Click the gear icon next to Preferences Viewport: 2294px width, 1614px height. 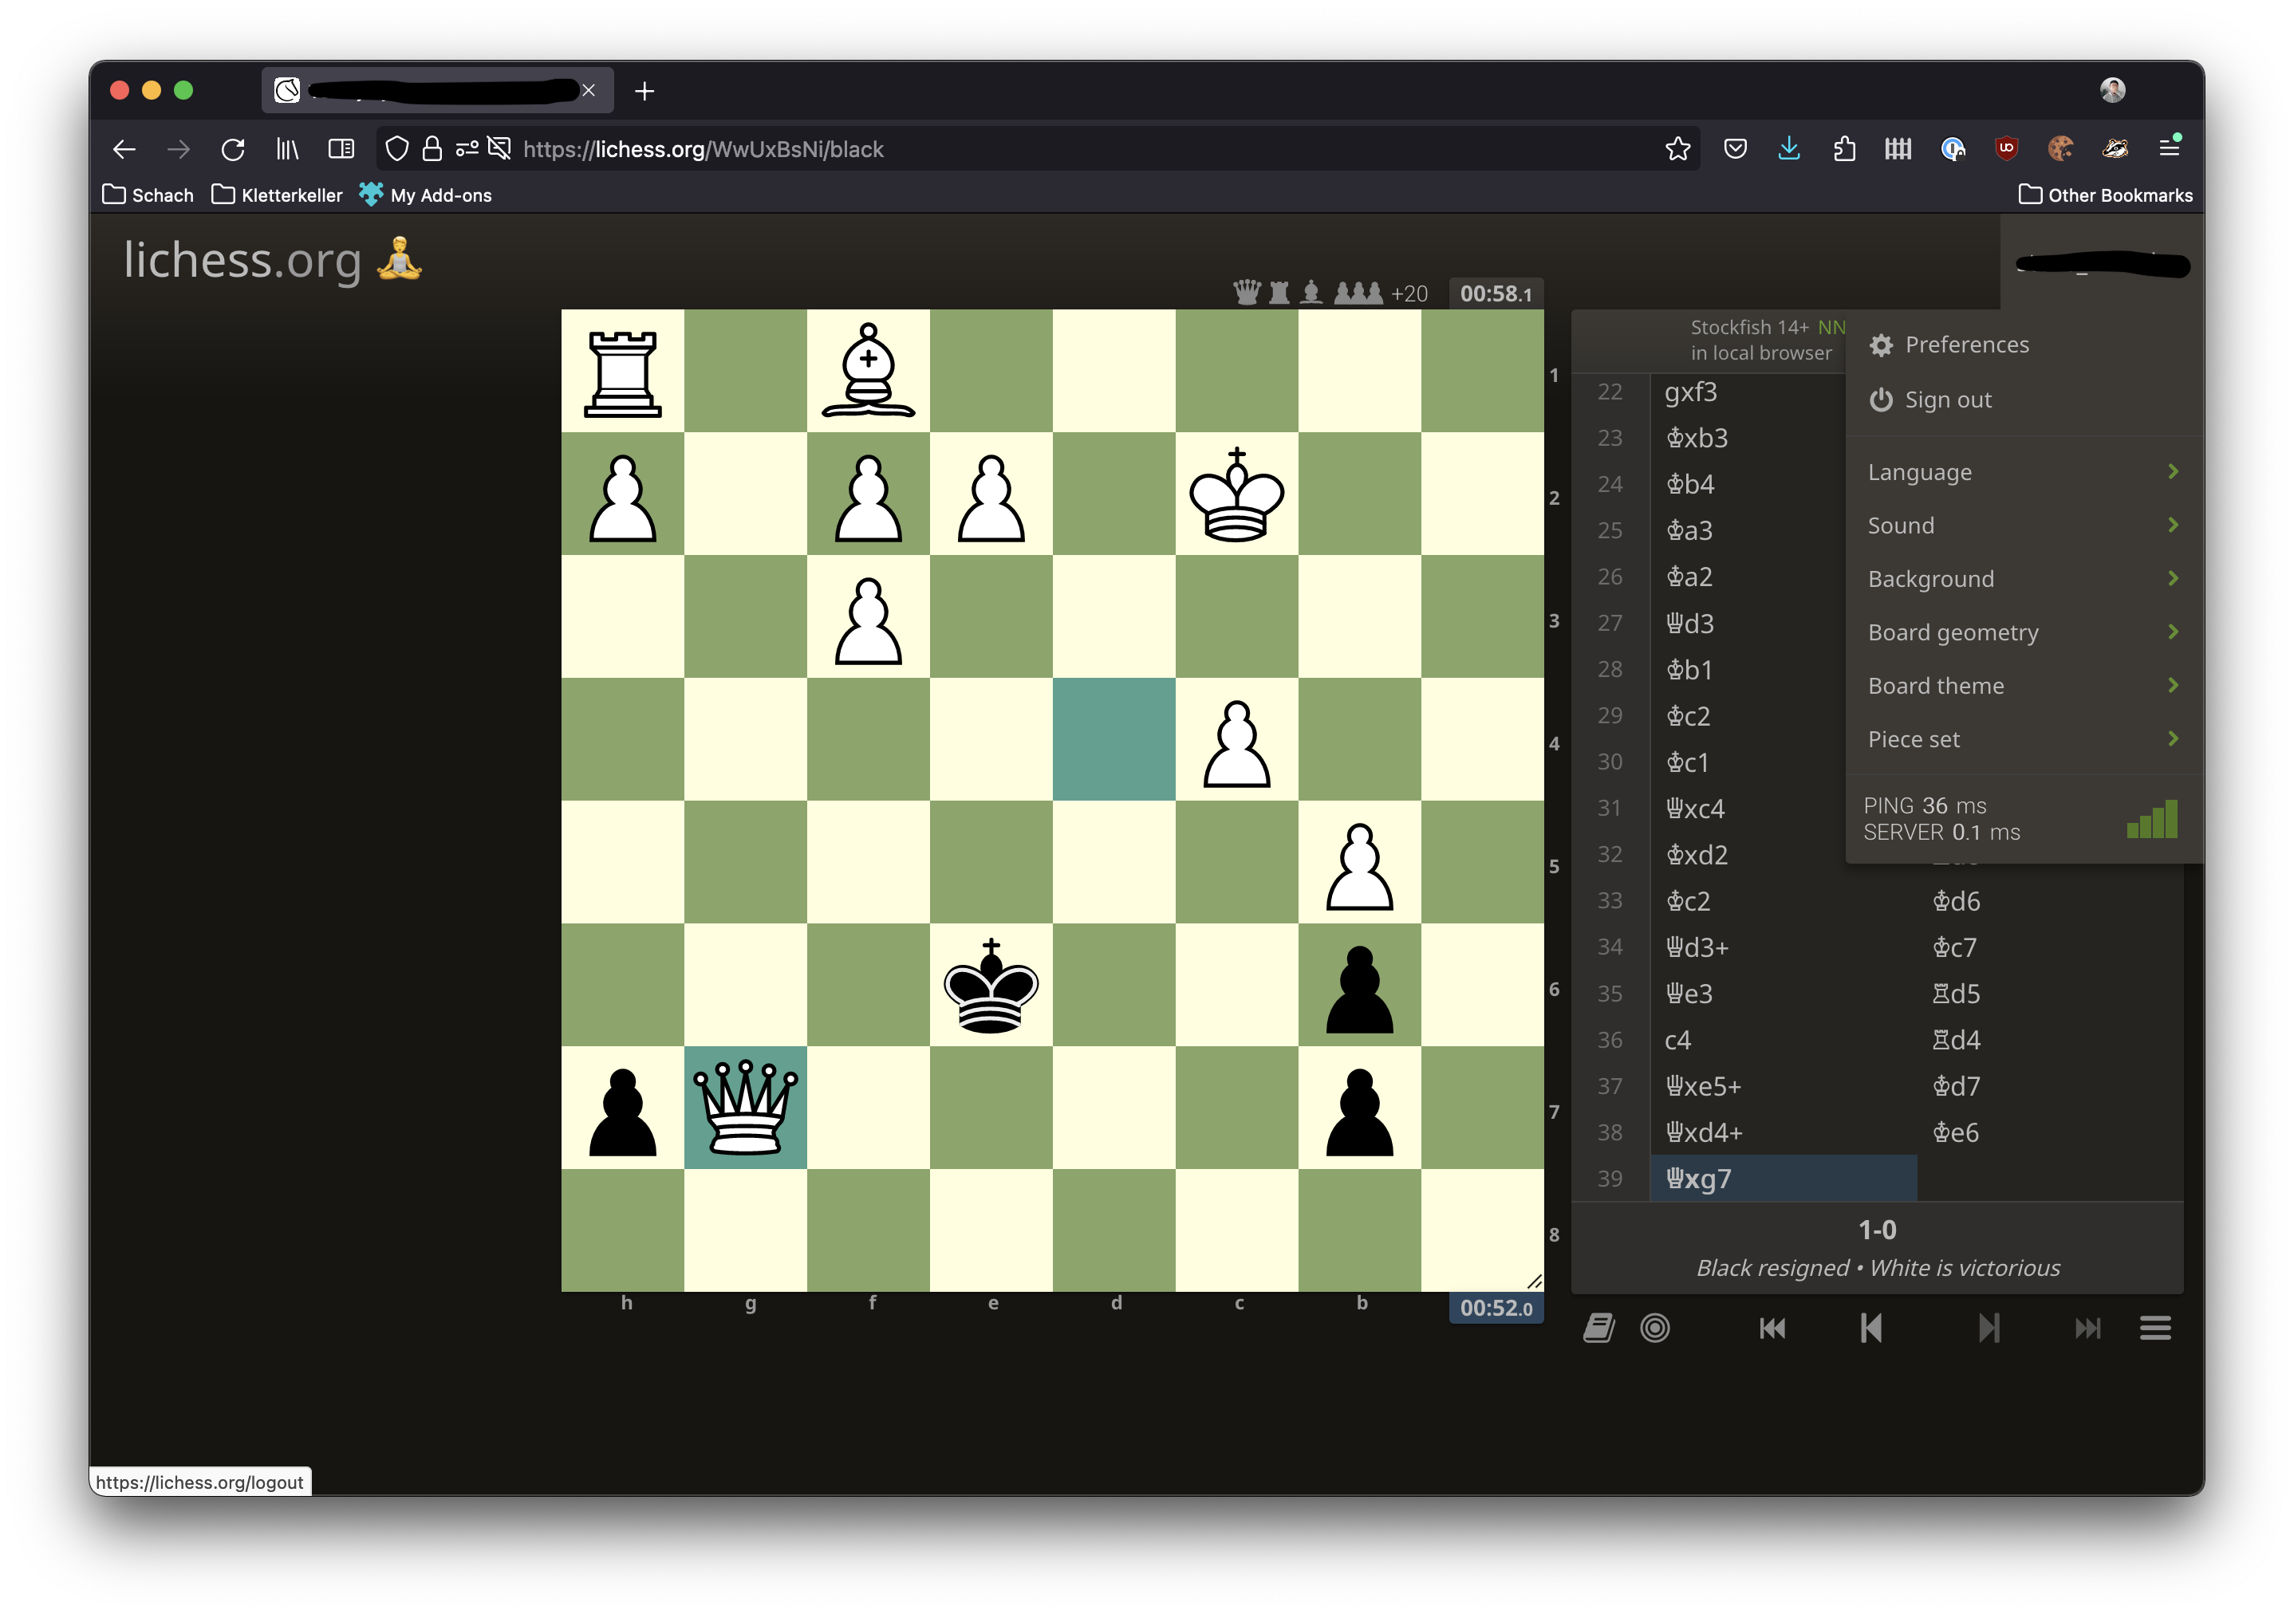1882,345
